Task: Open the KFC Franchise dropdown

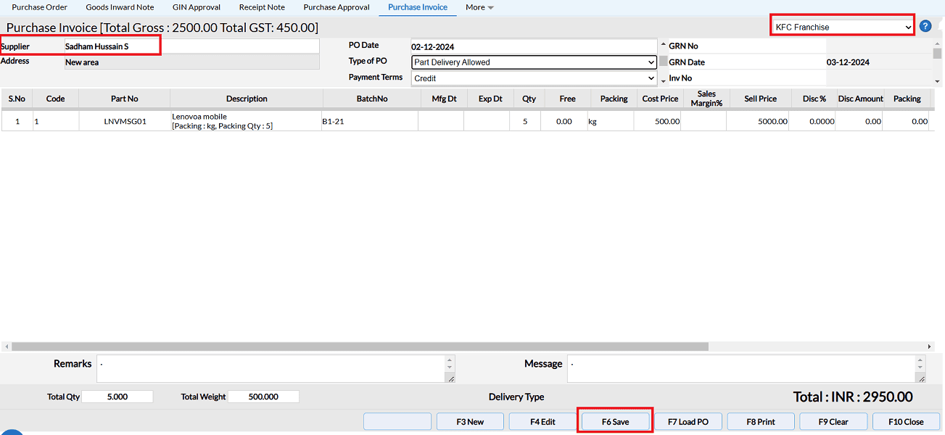Action: (843, 27)
